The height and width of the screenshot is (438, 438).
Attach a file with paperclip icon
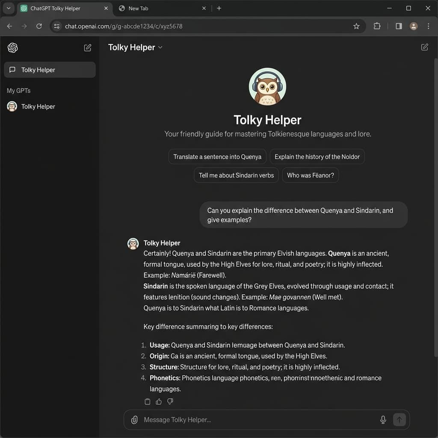tap(134, 420)
